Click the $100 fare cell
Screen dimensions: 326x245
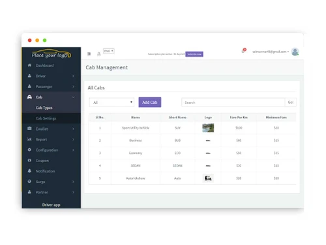[239, 128]
